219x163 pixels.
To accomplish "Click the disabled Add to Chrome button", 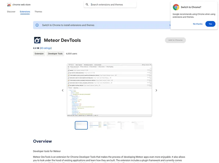I will click(x=175, y=40).
